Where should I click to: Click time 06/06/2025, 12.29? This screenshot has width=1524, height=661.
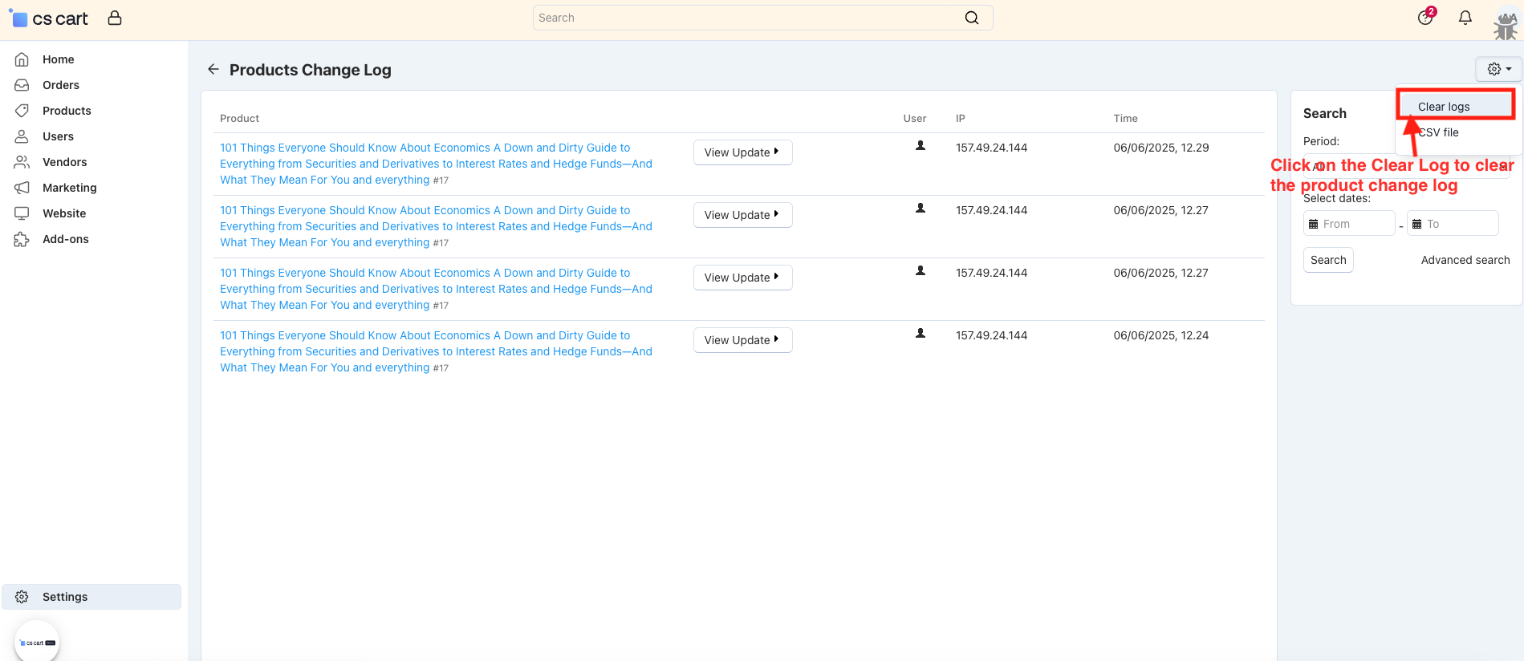(x=1160, y=148)
